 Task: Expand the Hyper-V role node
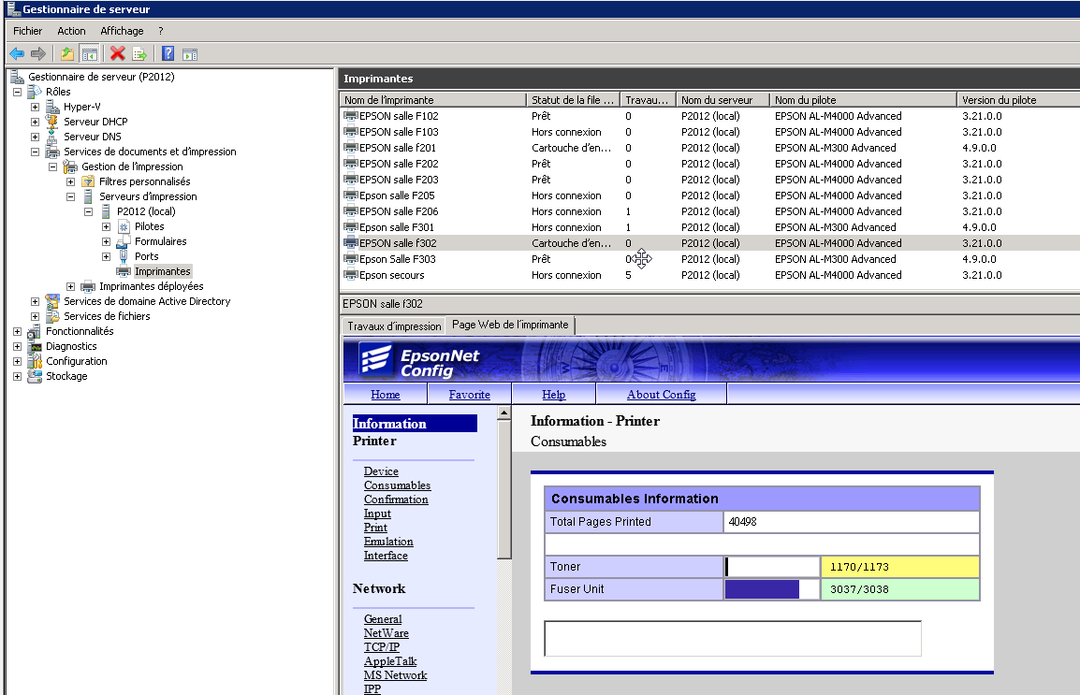[x=35, y=107]
